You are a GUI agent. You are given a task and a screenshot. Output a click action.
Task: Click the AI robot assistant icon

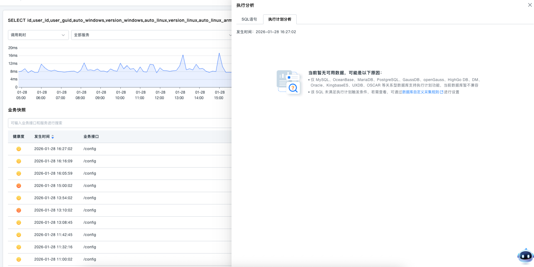pyautogui.click(x=525, y=256)
